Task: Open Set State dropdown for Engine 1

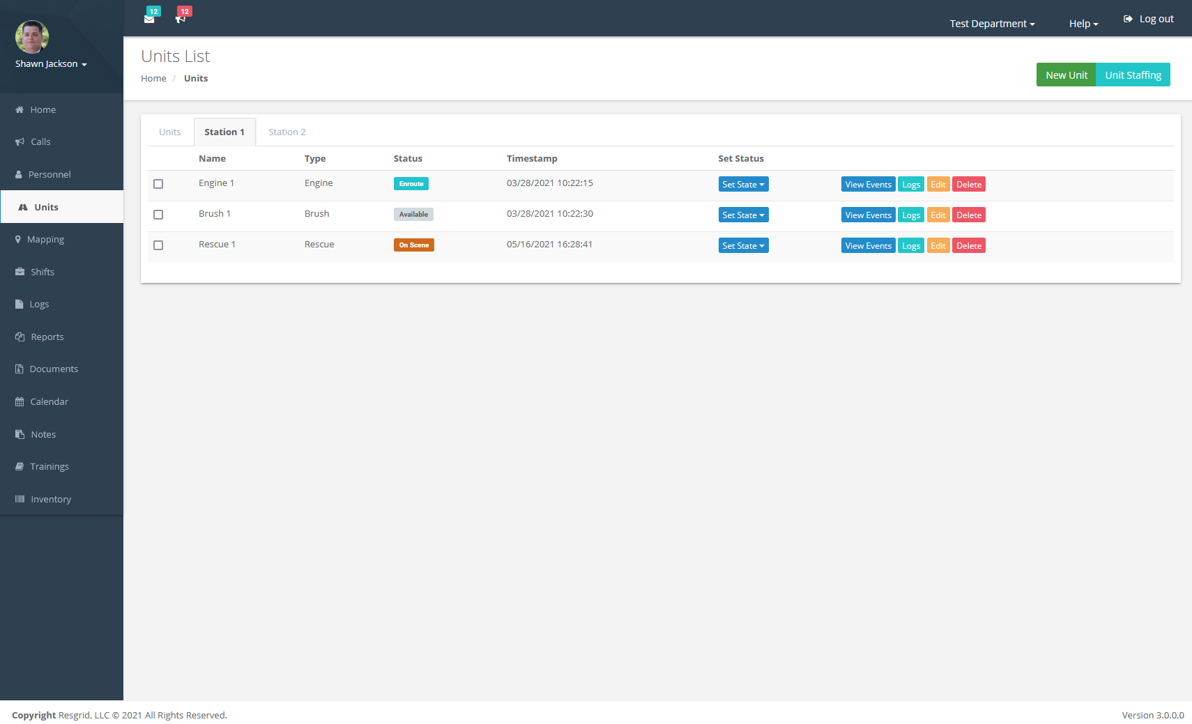Action: point(743,184)
